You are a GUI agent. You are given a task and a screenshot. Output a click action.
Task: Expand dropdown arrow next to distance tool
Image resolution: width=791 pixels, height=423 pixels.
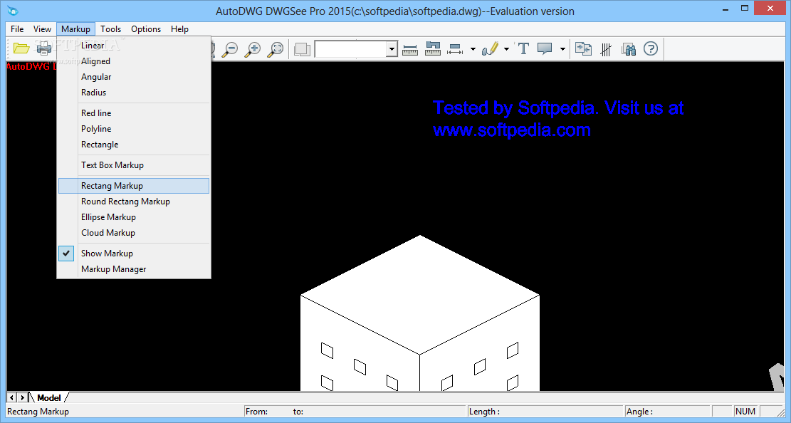click(473, 49)
